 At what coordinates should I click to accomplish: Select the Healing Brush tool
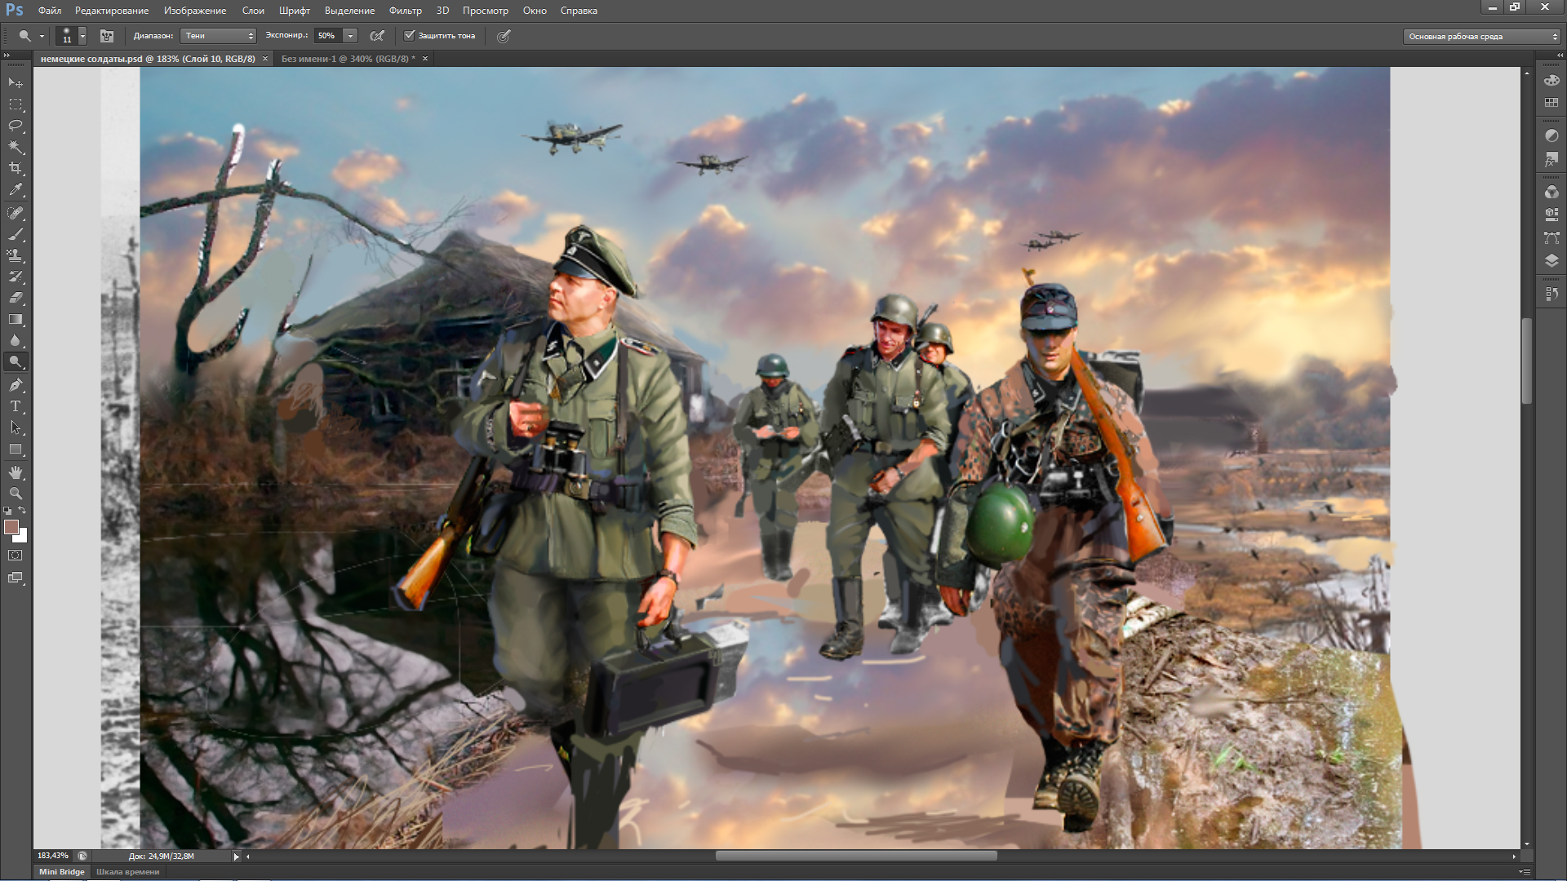[16, 213]
